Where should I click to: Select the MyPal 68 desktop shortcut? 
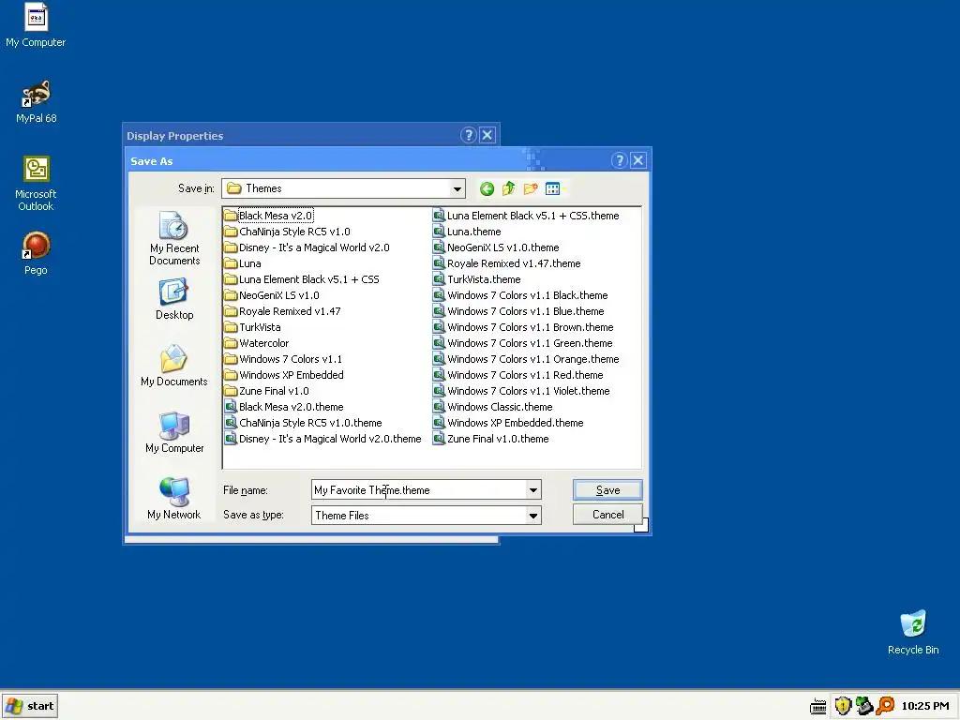[x=37, y=101]
